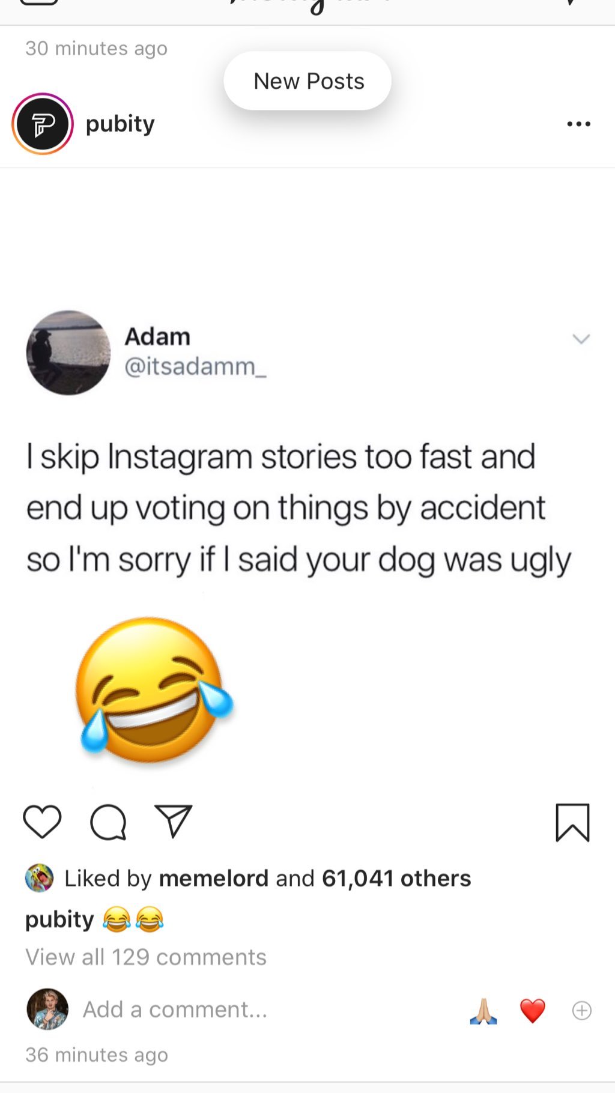Image resolution: width=615 pixels, height=1093 pixels.
Task: Open more emoji with plus circle icon
Action: (x=581, y=1011)
